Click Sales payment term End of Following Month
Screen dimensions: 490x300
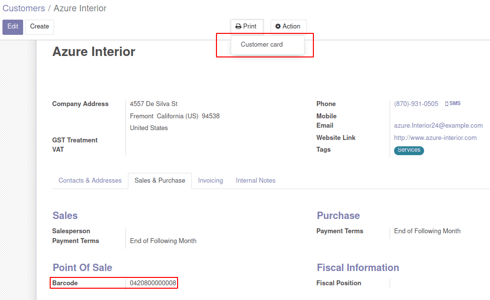click(163, 241)
